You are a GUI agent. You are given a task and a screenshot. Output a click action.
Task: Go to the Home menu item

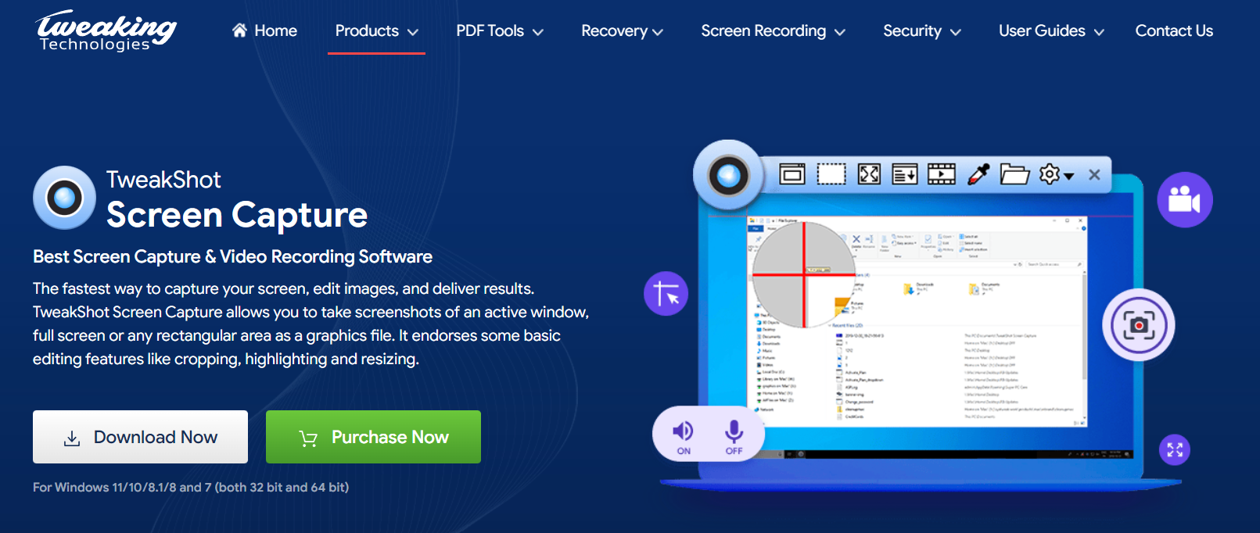pos(264,31)
